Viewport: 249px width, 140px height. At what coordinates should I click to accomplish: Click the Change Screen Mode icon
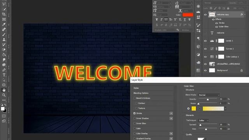(x=4, y=121)
